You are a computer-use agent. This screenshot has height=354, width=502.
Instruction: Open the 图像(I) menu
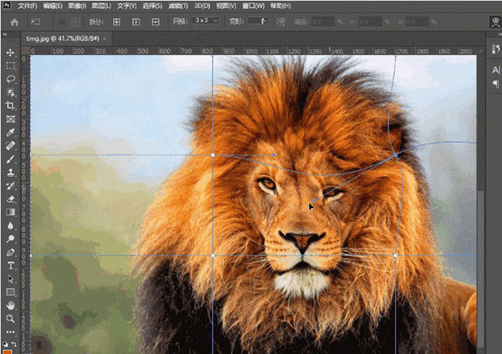click(x=77, y=5)
